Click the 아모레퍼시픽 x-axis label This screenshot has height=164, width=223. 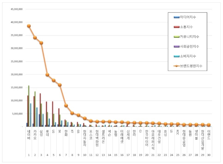[153, 137]
